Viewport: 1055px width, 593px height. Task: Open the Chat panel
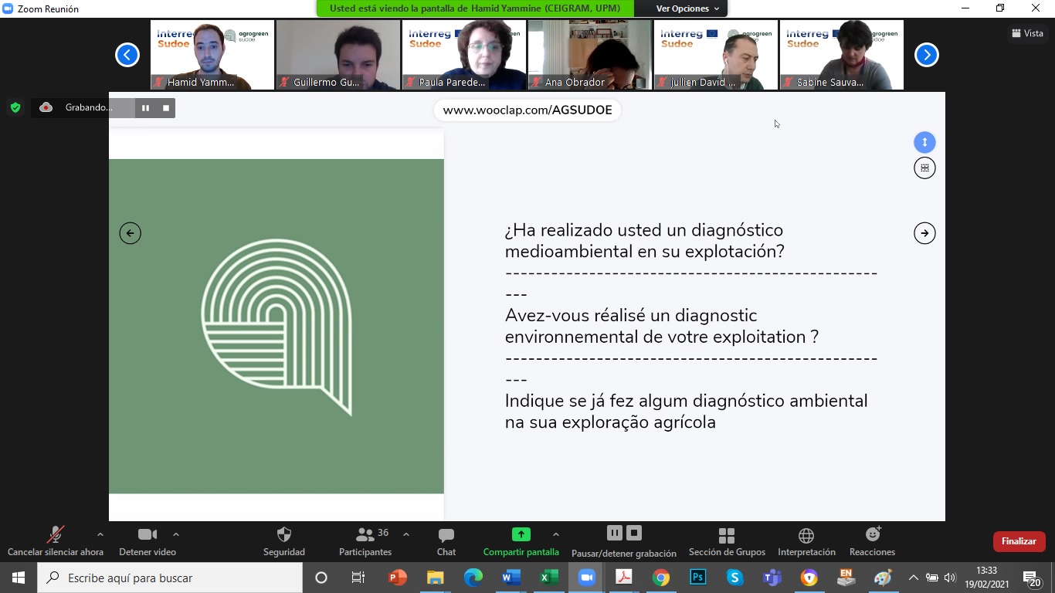(446, 535)
